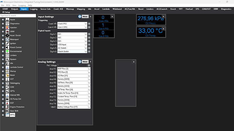
Task: Click the CAN network icon
Action: tap(7, 87)
